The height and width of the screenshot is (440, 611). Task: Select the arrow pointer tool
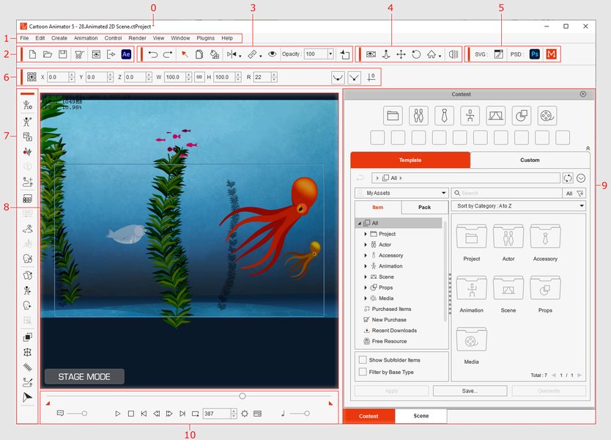click(185, 54)
